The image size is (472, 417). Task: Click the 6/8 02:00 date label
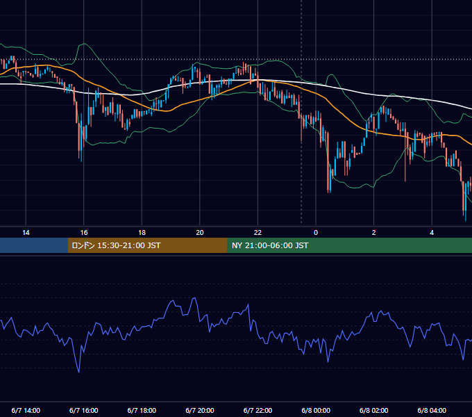coord(374,410)
